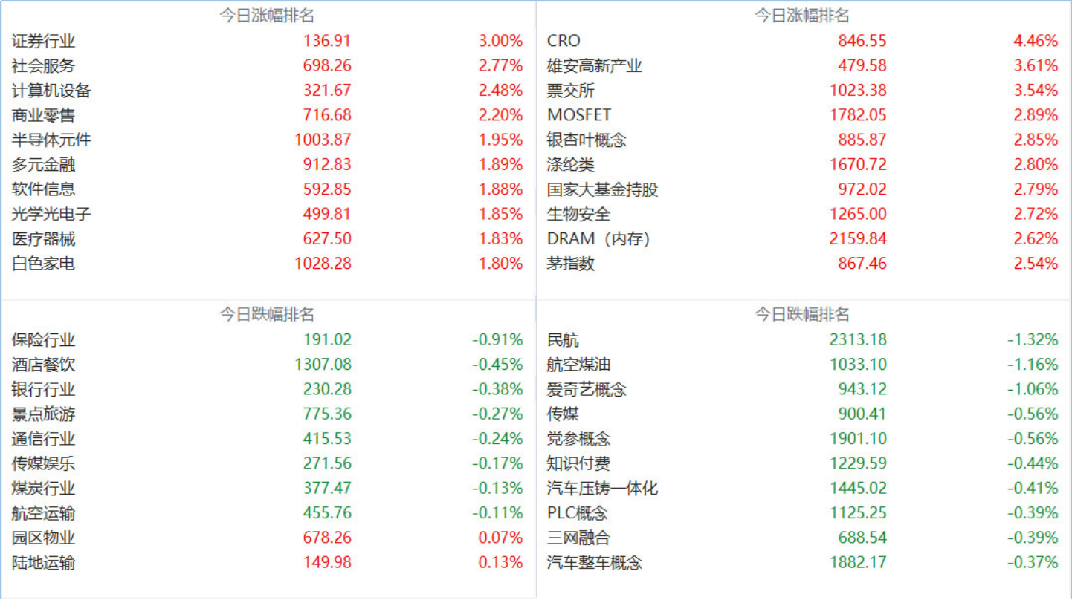Click 今日跌幅排名 header above 民航
Viewport: 1072px width, 600px height.
coord(802,315)
